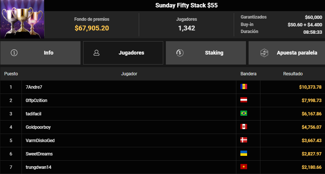Click the Jugadores person icon
The height and width of the screenshot is (174, 325).
96,53
